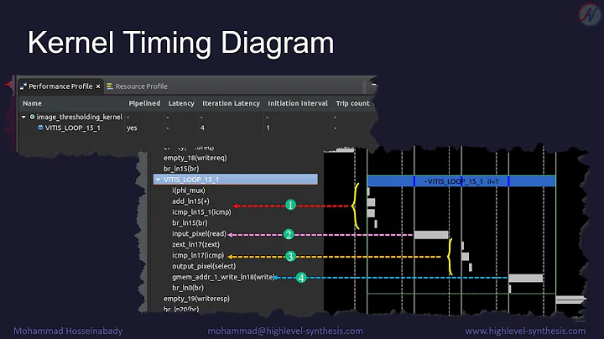604x339 pixels.
Task: Click initiation interval value 1
Action: [268, 128]
